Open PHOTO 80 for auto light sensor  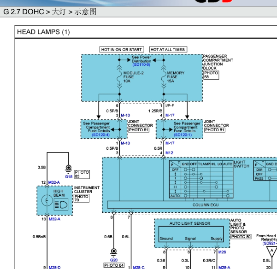(241, 236)
